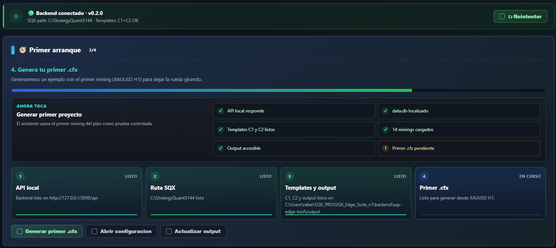
Task: Click the LISTO label on API local card
Action: [x=131, y=176]
